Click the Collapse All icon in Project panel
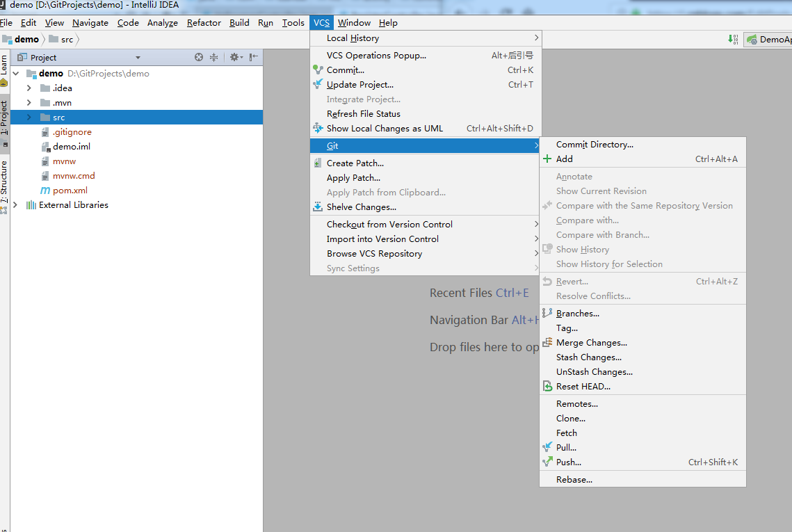Image resolution: width=792 pixels, height=532 pixels. point(214,57)
